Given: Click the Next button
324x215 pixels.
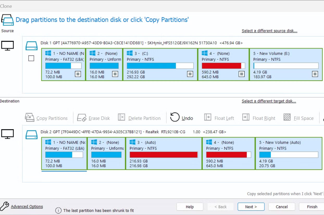Looking at the screenshot, I should [251, 207].
